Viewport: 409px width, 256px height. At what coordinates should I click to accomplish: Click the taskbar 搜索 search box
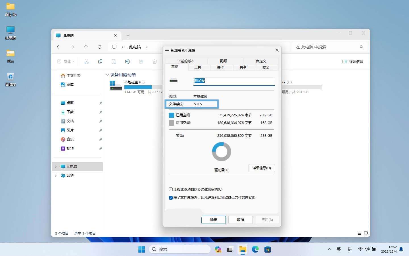(x=180, y=249)
